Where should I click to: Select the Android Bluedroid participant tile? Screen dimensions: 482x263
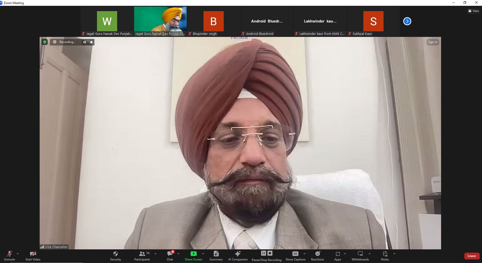(x=267, y=21)
